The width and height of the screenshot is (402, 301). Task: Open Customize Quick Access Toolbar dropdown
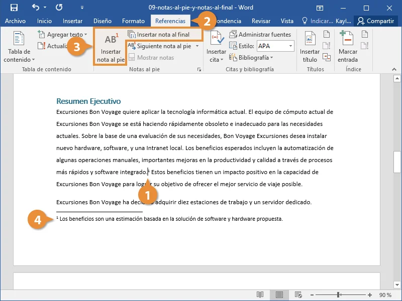coord(82,8)
